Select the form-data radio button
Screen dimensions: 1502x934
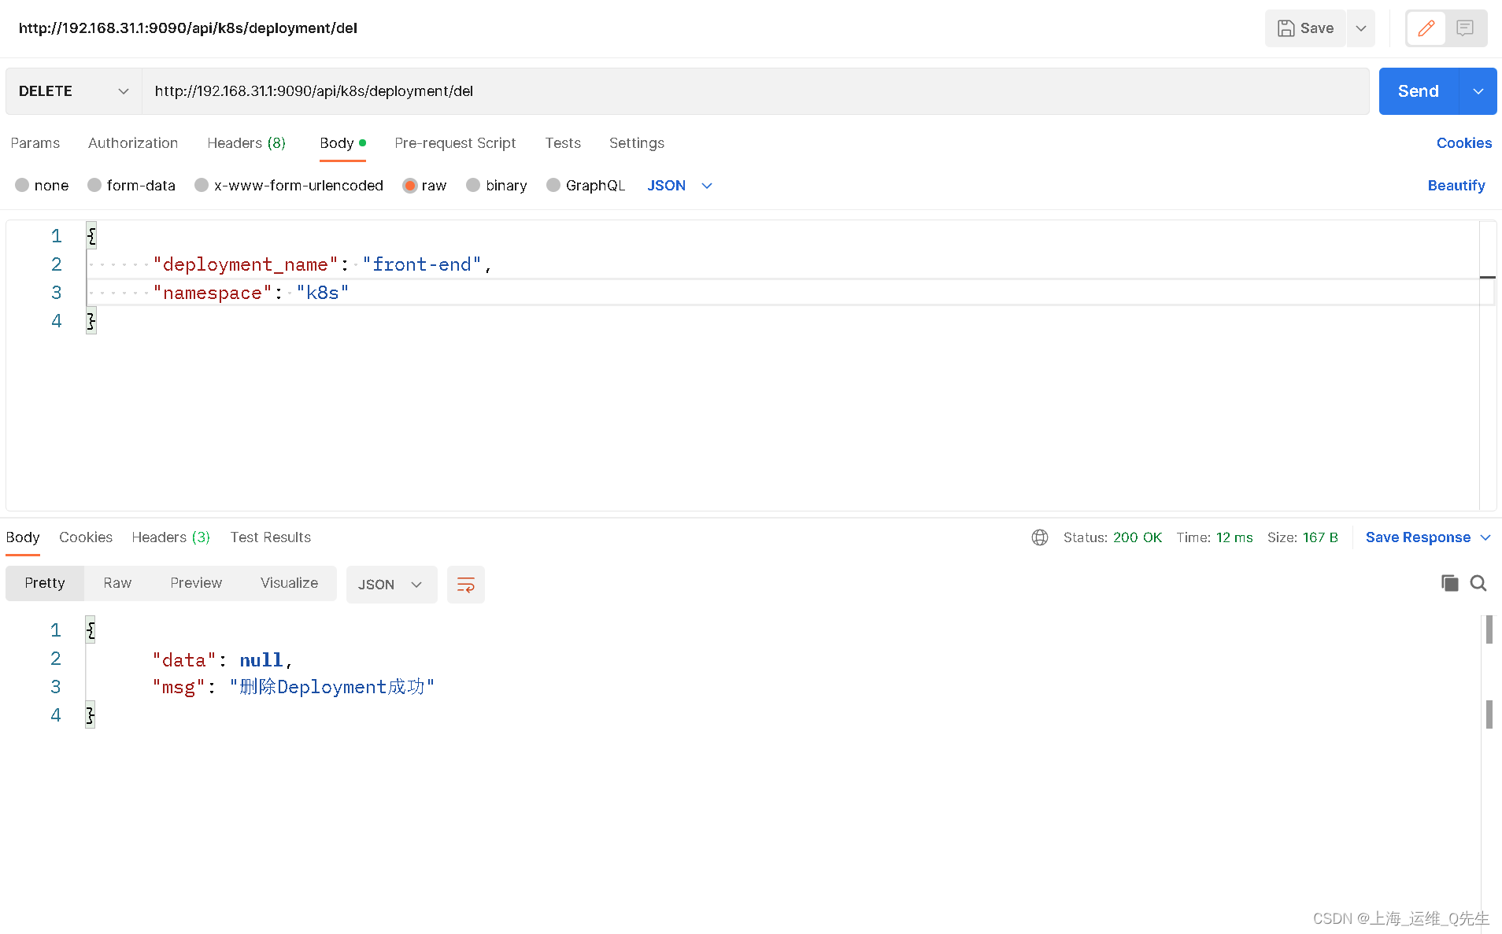[94, 185]
